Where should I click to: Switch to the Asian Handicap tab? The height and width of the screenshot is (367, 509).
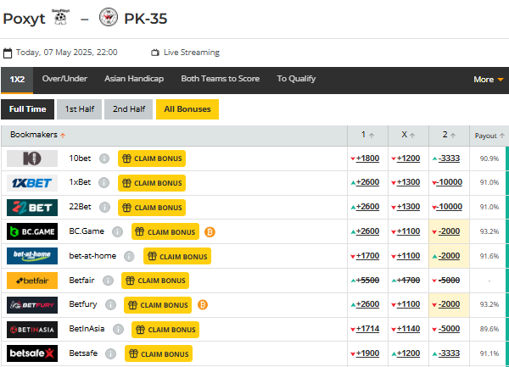(x=134, y=79)
